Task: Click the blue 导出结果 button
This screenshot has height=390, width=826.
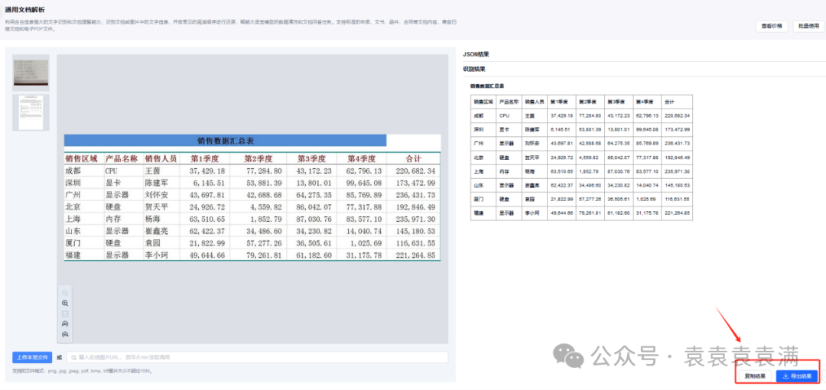Action: (797, 376)
